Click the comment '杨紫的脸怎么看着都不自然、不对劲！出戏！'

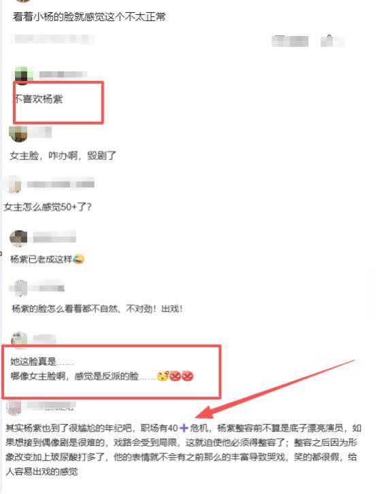click(97, 308)
